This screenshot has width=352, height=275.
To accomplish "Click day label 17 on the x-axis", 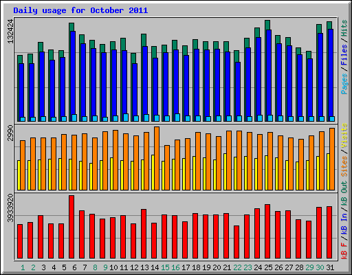I will 186,267.
